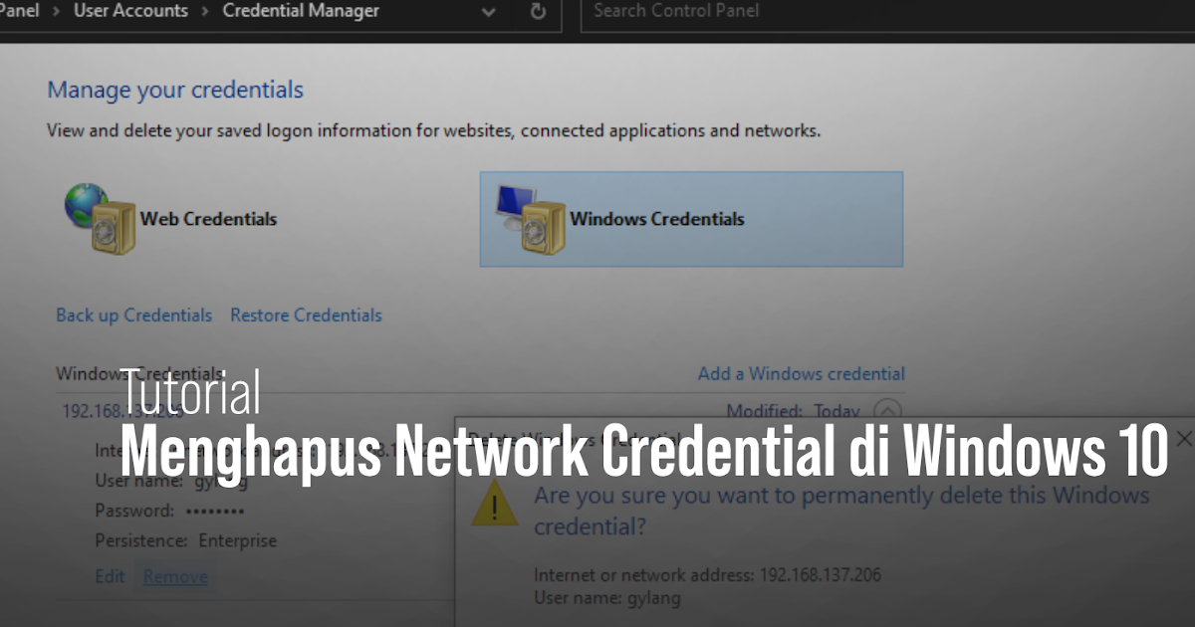Open the address bar history dropdown
1195x627 pixels.
[488, 14]
